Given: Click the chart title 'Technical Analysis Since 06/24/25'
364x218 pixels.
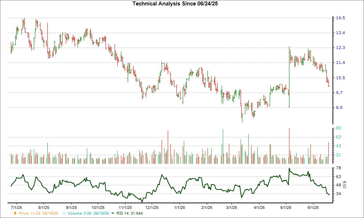Looking at the screenshot, I should (175, 4).
